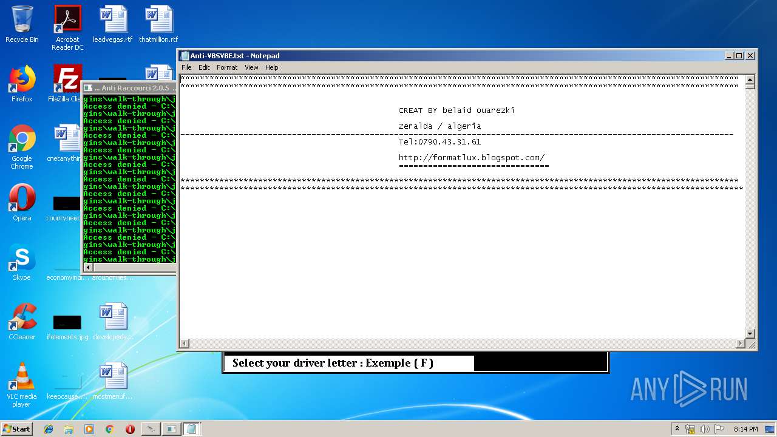Click the Tel:0790.43.31.61 line
This screenshot has width=777, height=437.
pos(439,142)
